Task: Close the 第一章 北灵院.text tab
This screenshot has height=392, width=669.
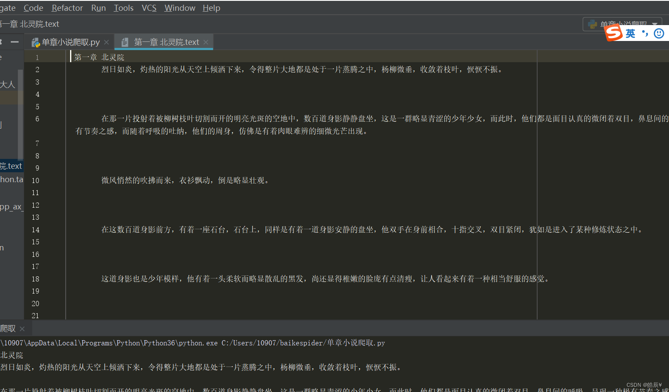Action: (206, 42)
